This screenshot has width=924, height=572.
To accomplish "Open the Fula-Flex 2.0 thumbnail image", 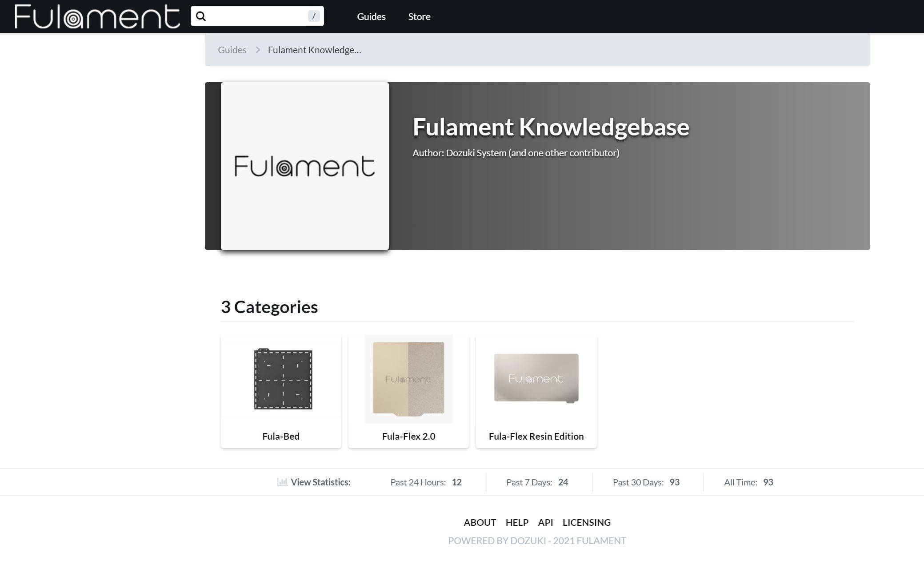I will [x=408, y=379].
